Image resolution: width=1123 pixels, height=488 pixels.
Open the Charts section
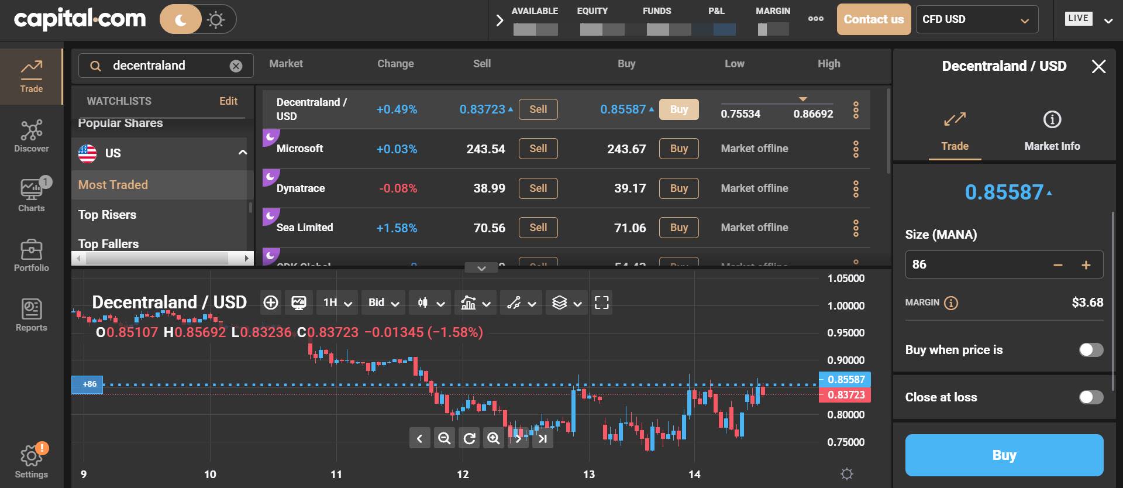tap(31, 196)
